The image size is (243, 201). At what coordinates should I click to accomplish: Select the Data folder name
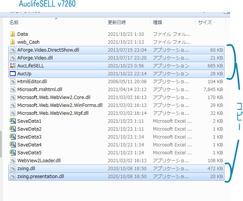23,34
